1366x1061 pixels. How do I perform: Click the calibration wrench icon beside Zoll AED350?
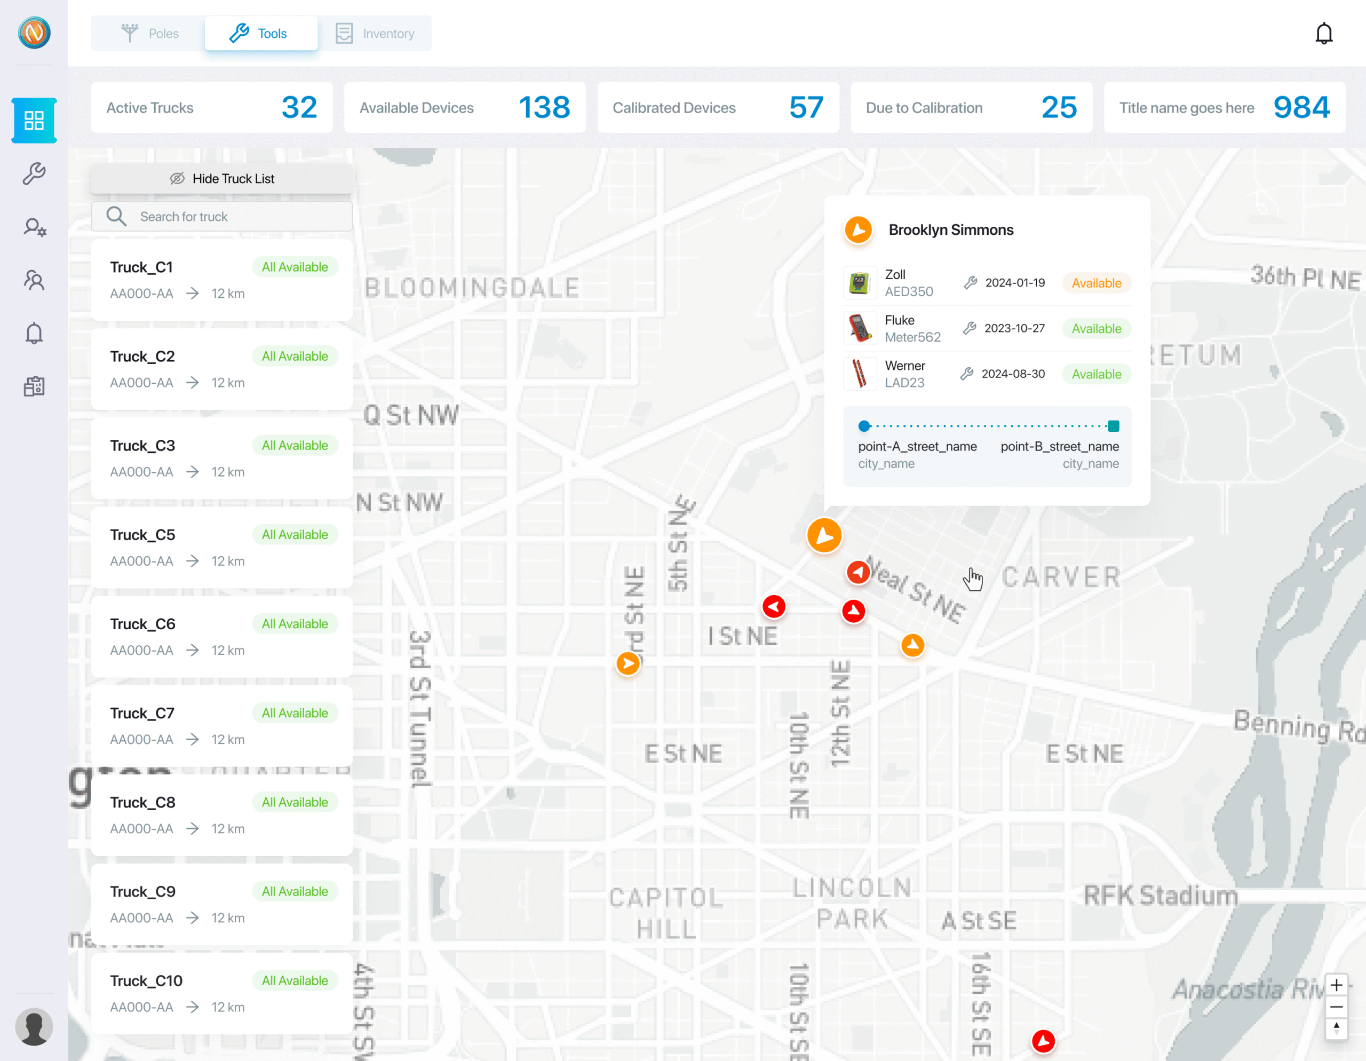(971, 282)
